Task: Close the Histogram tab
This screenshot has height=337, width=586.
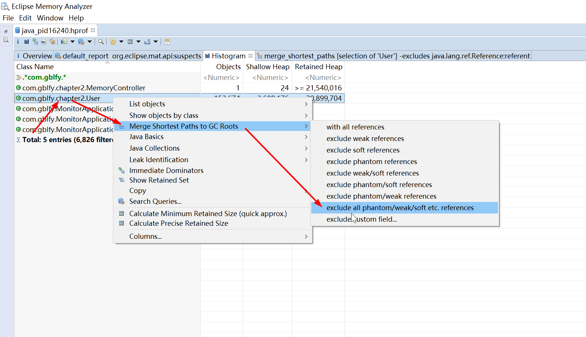Action: point(251,56)
